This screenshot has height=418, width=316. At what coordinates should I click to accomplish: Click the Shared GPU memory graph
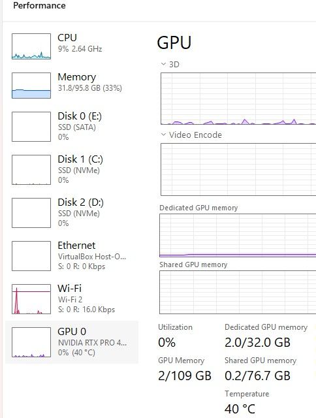click(x=238, y=292)
